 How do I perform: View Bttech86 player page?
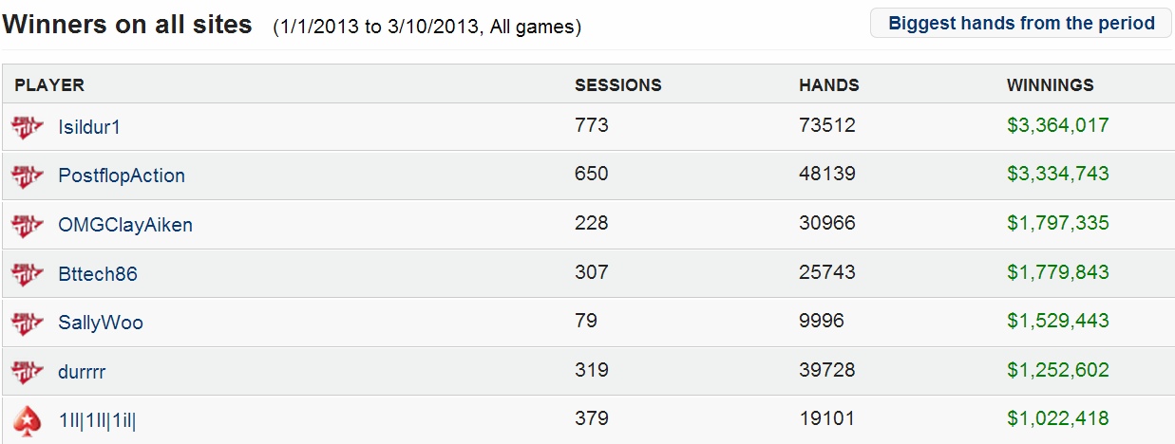[98, 274]
